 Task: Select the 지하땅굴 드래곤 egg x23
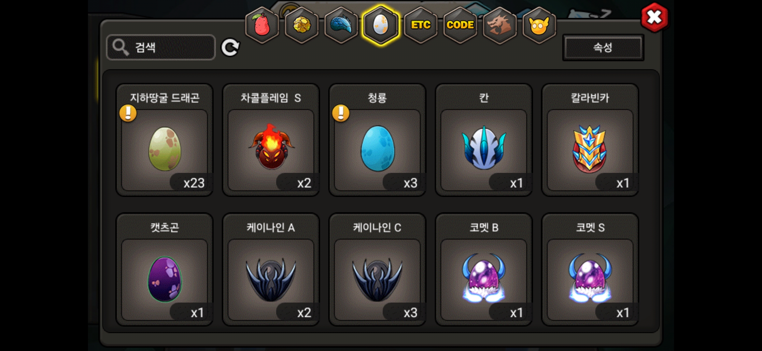click(164, 140)
